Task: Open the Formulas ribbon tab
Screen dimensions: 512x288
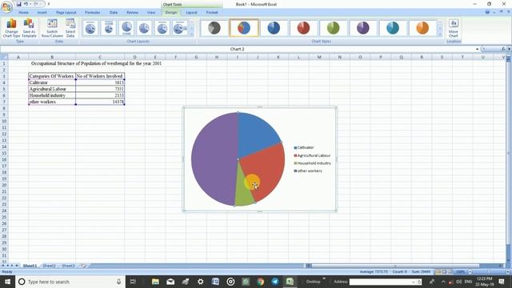Action: 93,13
